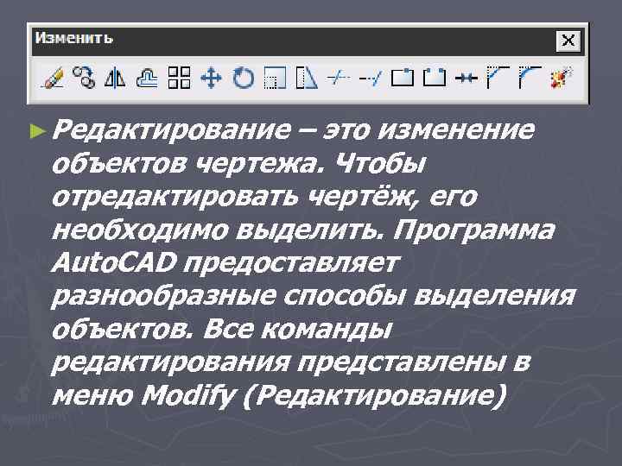Close the Изменить toolbar
The width and height of the screenshot is (622, 466).
click(x=568, y=41)
